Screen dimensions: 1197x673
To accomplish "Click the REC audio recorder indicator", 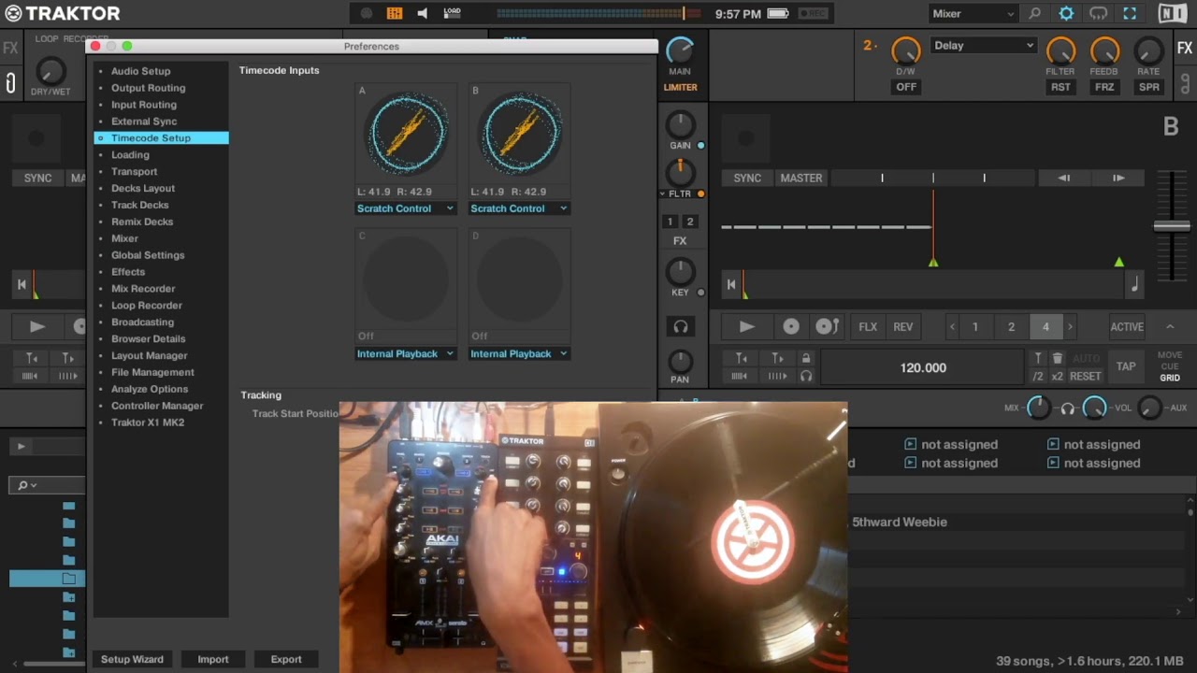I will tap(813, 14).
